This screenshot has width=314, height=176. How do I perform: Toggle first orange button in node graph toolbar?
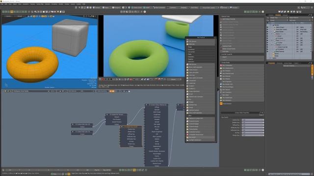pyautogui.click(x=110, y=91)
